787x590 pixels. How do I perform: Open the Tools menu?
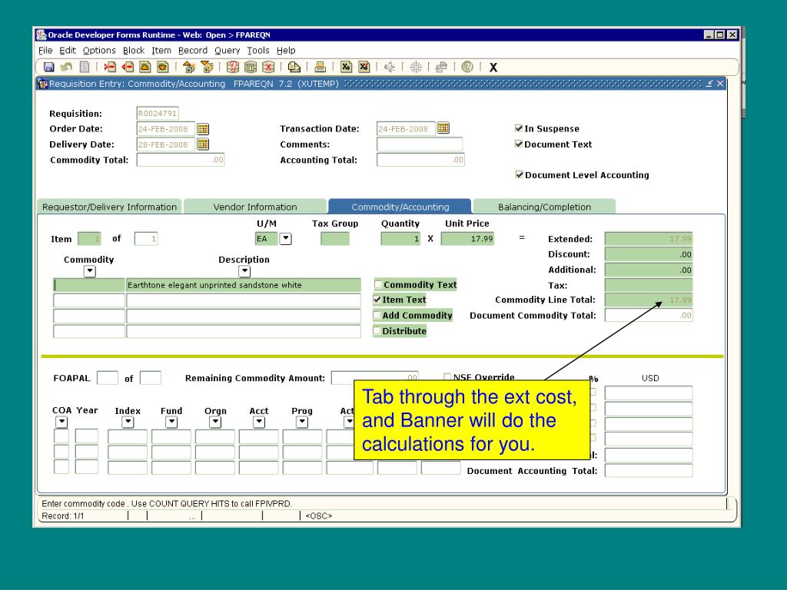point(258,50)
